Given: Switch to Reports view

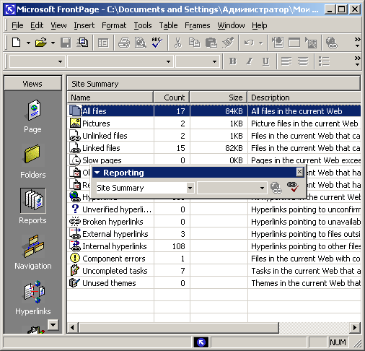Looking at the screenshot, I should coord(32,207).
